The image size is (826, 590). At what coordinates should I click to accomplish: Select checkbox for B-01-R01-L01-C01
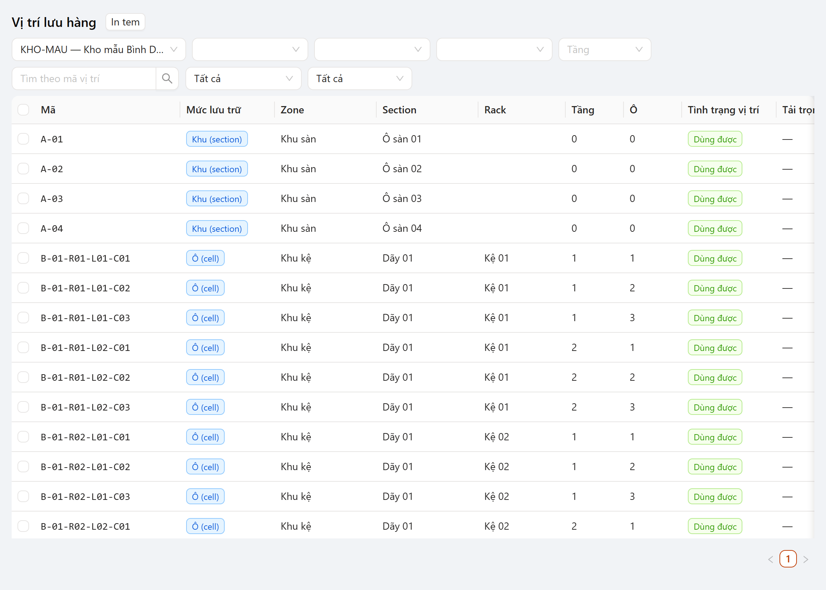23,258
